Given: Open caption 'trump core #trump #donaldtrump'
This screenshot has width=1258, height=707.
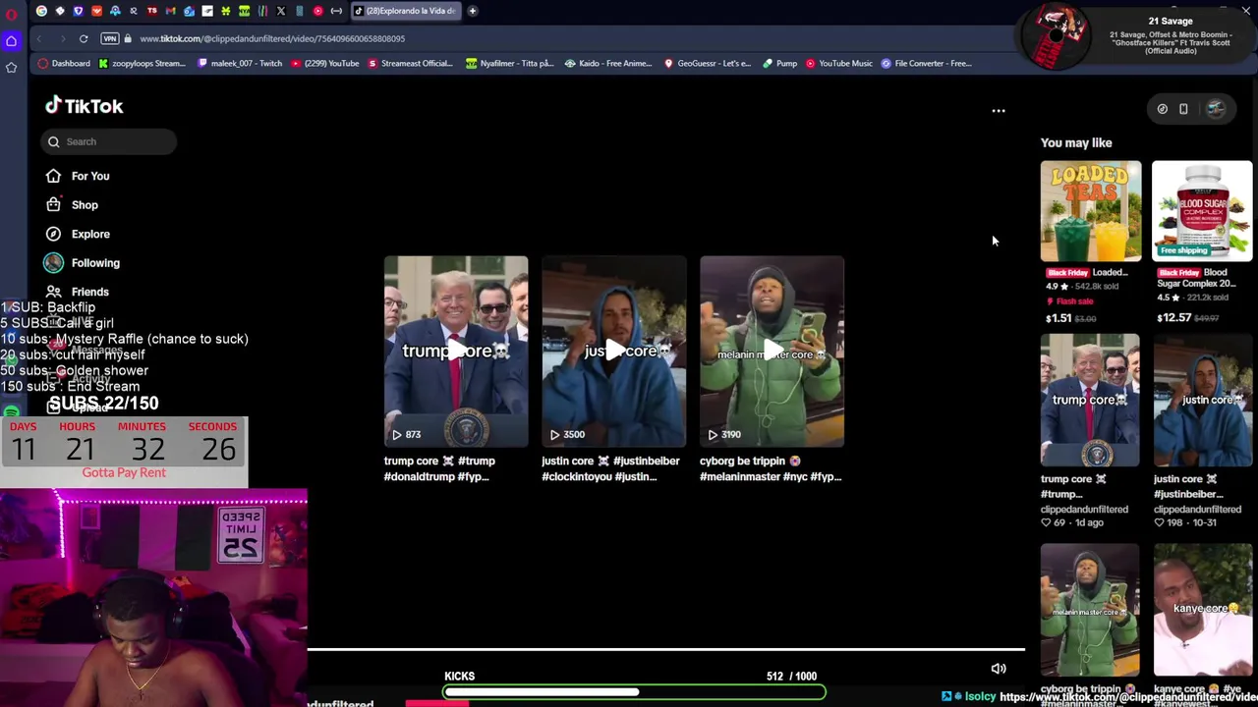Looking at the screenshot, I should point(439,468).
